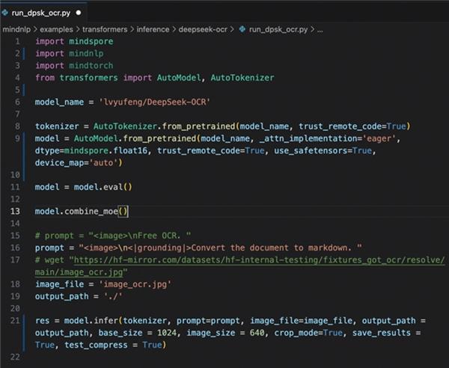Click the chevron after mindnlp breadcrumb
Image resolution: width=449 pixels, height=368 pixels.
click(x=35, y=29)
